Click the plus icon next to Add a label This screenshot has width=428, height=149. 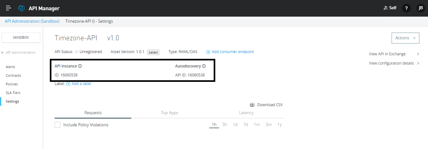68,84
